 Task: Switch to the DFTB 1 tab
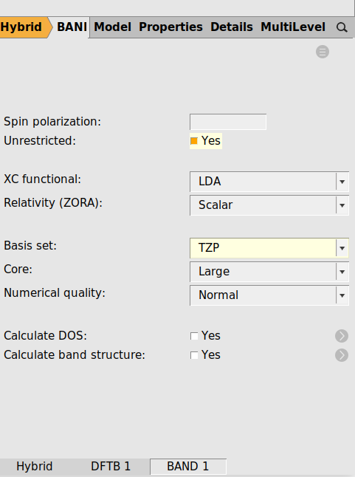(111, 467)
